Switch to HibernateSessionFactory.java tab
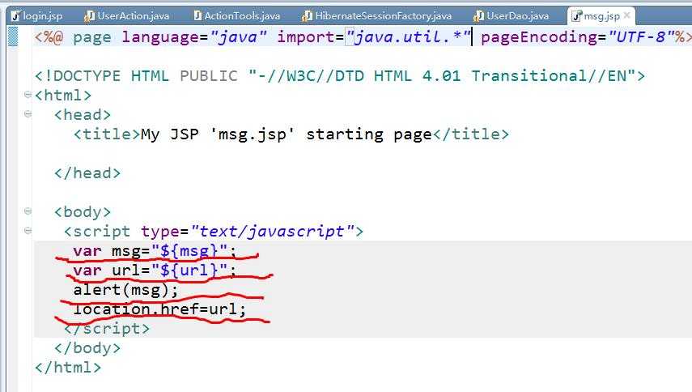The height and width of the screenshot is (392, 692). tap(377, 16)
